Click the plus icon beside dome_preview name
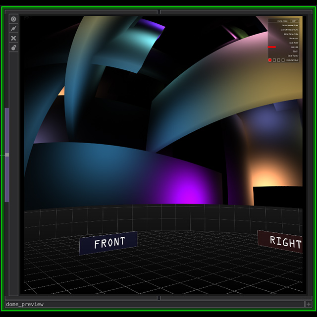 (x=309, y=304)
